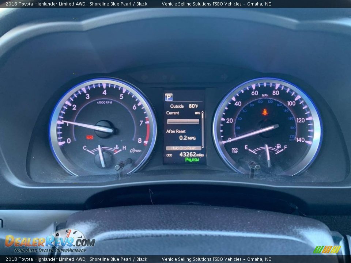Select the Hold to Reset bar
The height and width of the screenshot is (263, 351).
click(183, 148)
